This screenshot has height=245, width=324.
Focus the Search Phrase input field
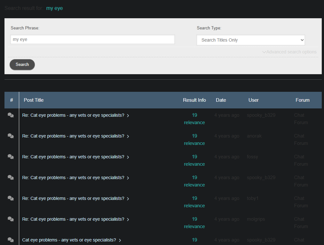[x=92, y=39]
